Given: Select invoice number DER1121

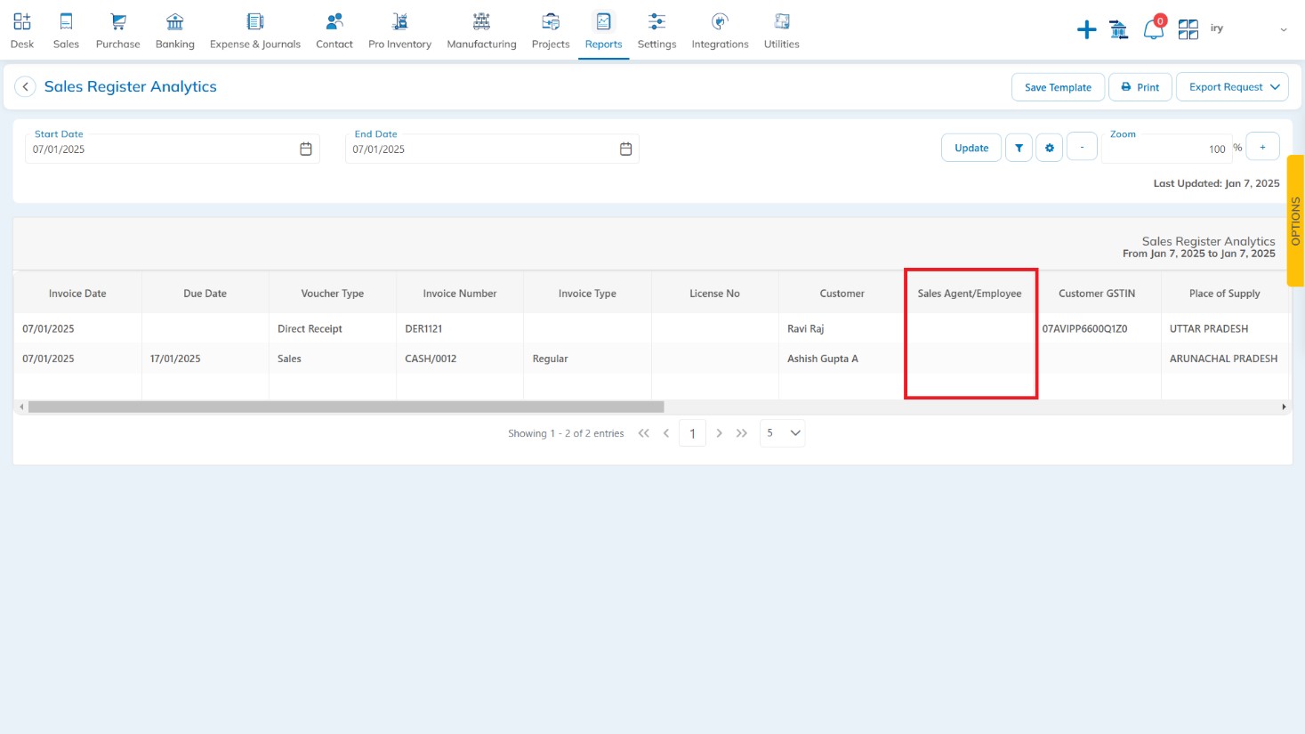Looking at the screenshot, I should 423,329.
